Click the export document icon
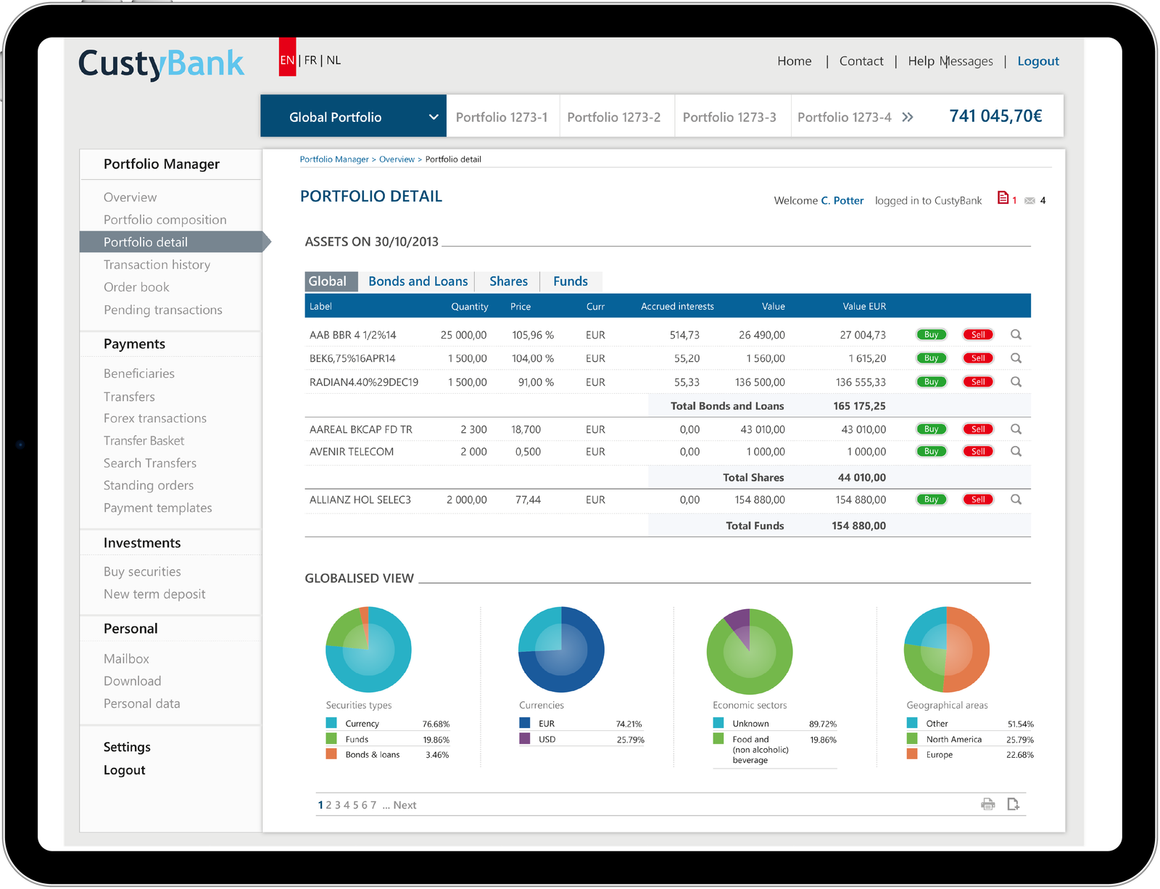1160x889 pixels. [1013, 804]
